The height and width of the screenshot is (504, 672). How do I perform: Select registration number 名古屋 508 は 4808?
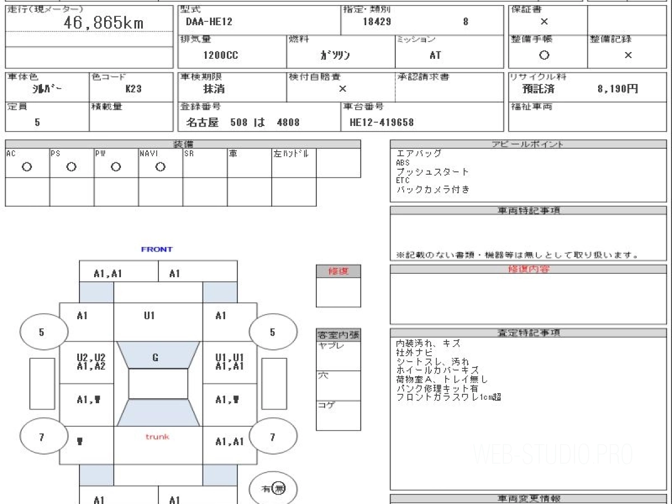coord(242,122)
